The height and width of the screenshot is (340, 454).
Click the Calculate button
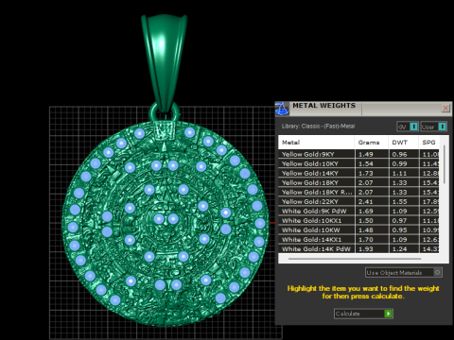click(363, 314)
